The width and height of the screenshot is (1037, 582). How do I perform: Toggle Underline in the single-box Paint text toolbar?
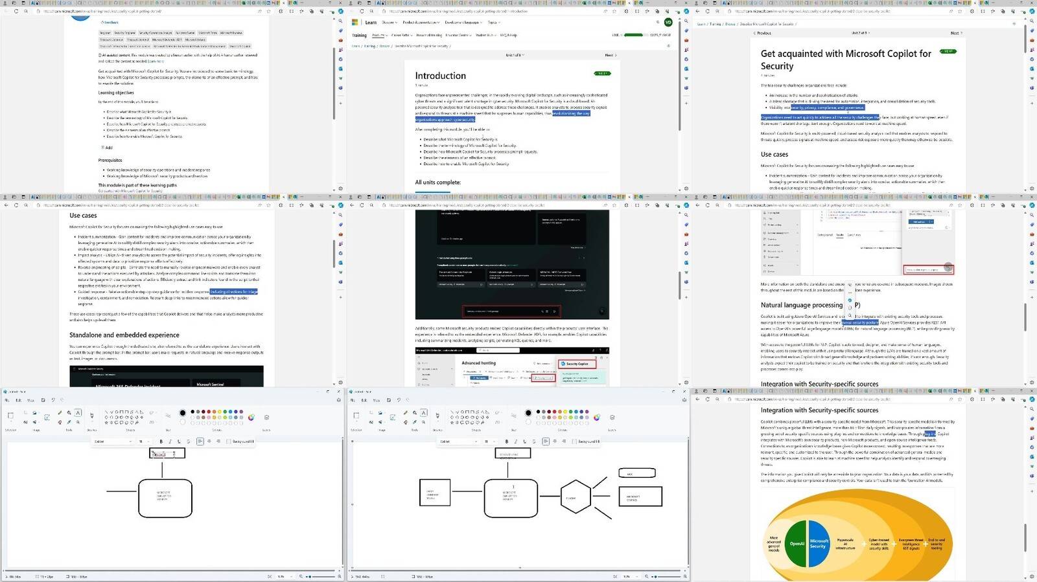tap(180, 442)
